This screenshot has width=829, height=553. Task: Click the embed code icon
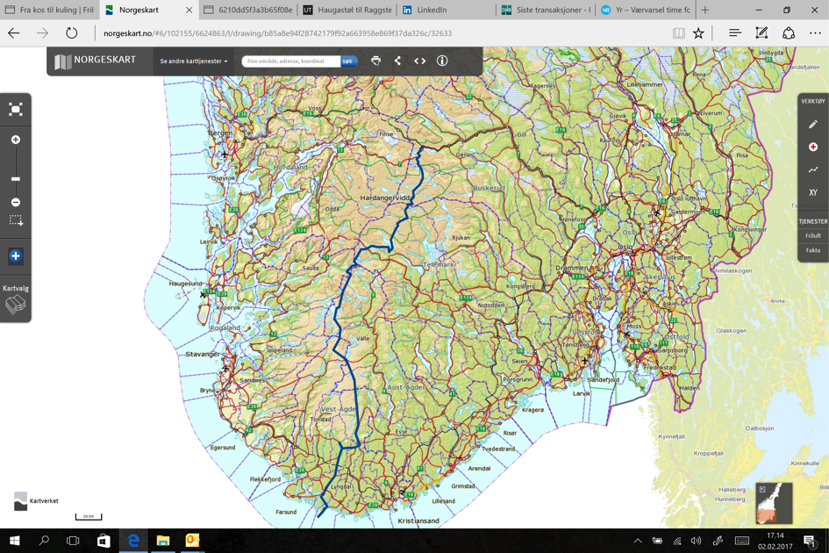[x=420, y=61]
